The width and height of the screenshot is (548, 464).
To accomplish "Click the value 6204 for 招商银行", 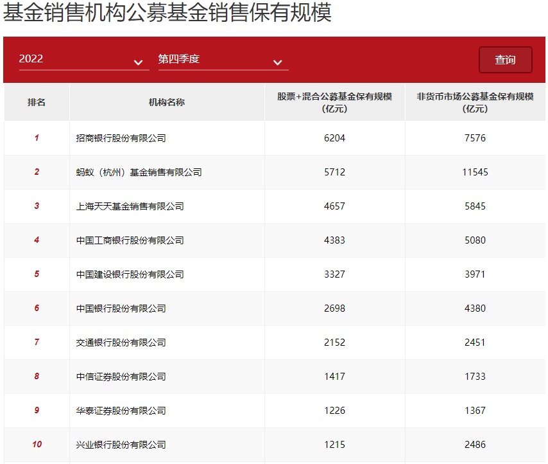I will click(x=334, y=138).
